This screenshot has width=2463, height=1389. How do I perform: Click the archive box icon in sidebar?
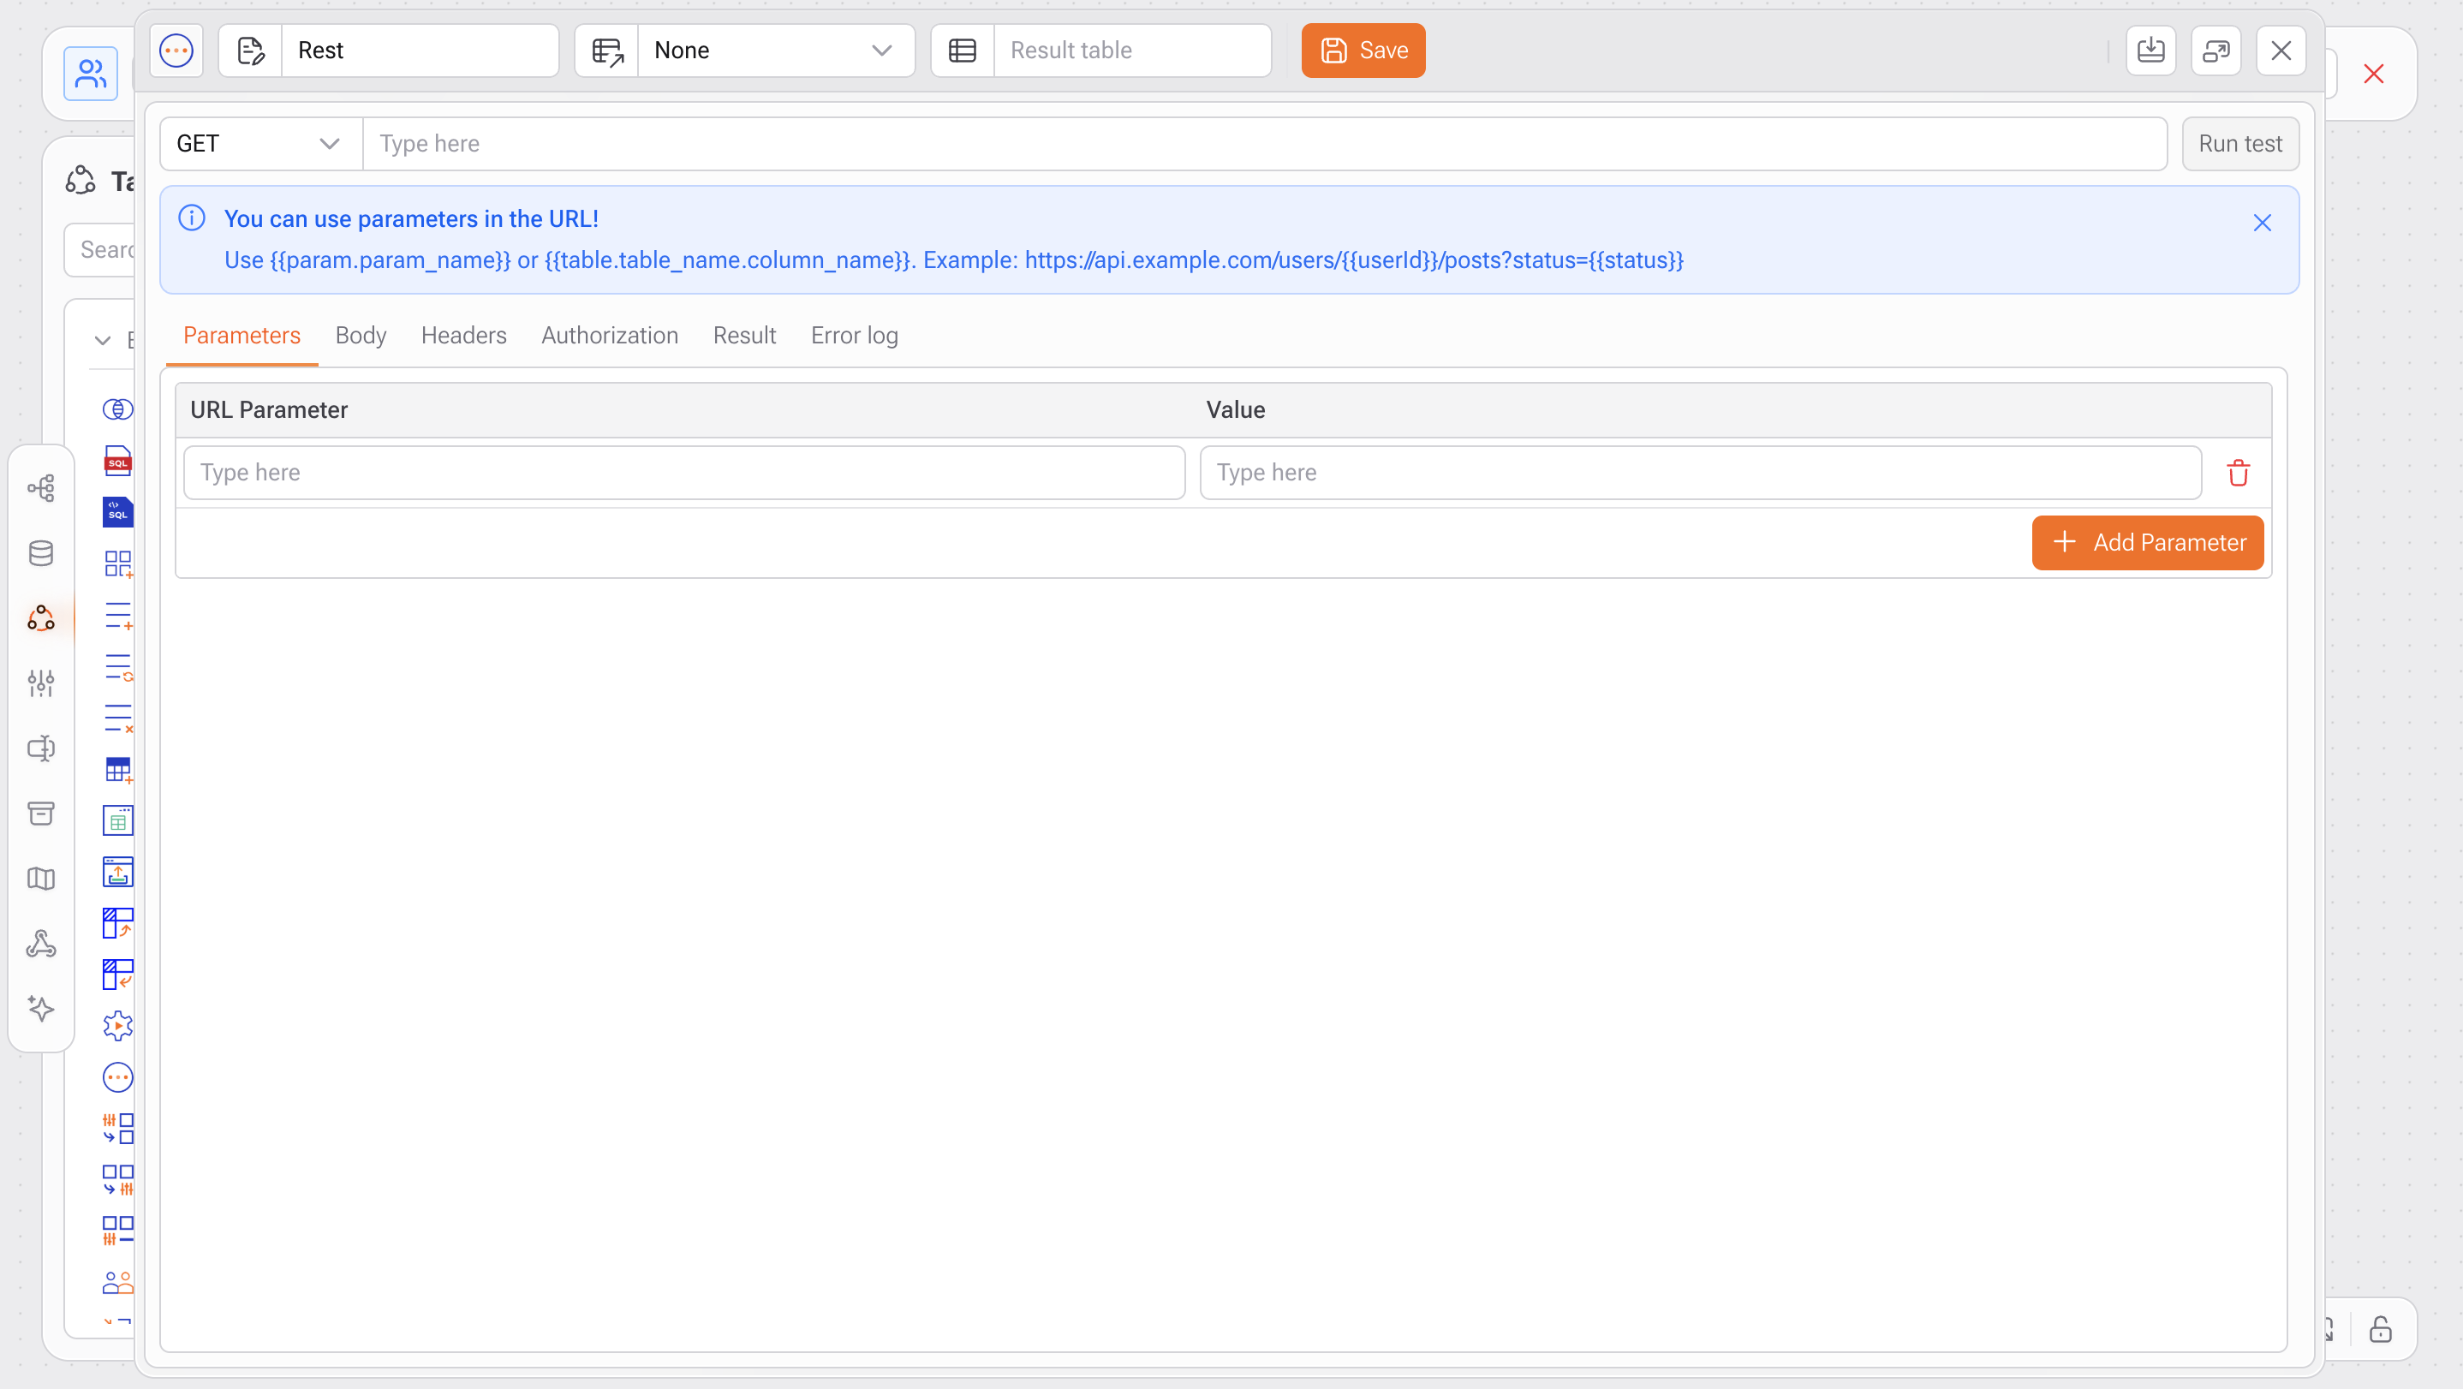(41, 814)
